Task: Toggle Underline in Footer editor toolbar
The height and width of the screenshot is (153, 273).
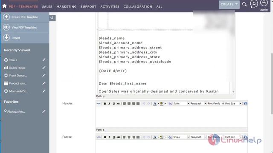Action: tap(114, 137)
